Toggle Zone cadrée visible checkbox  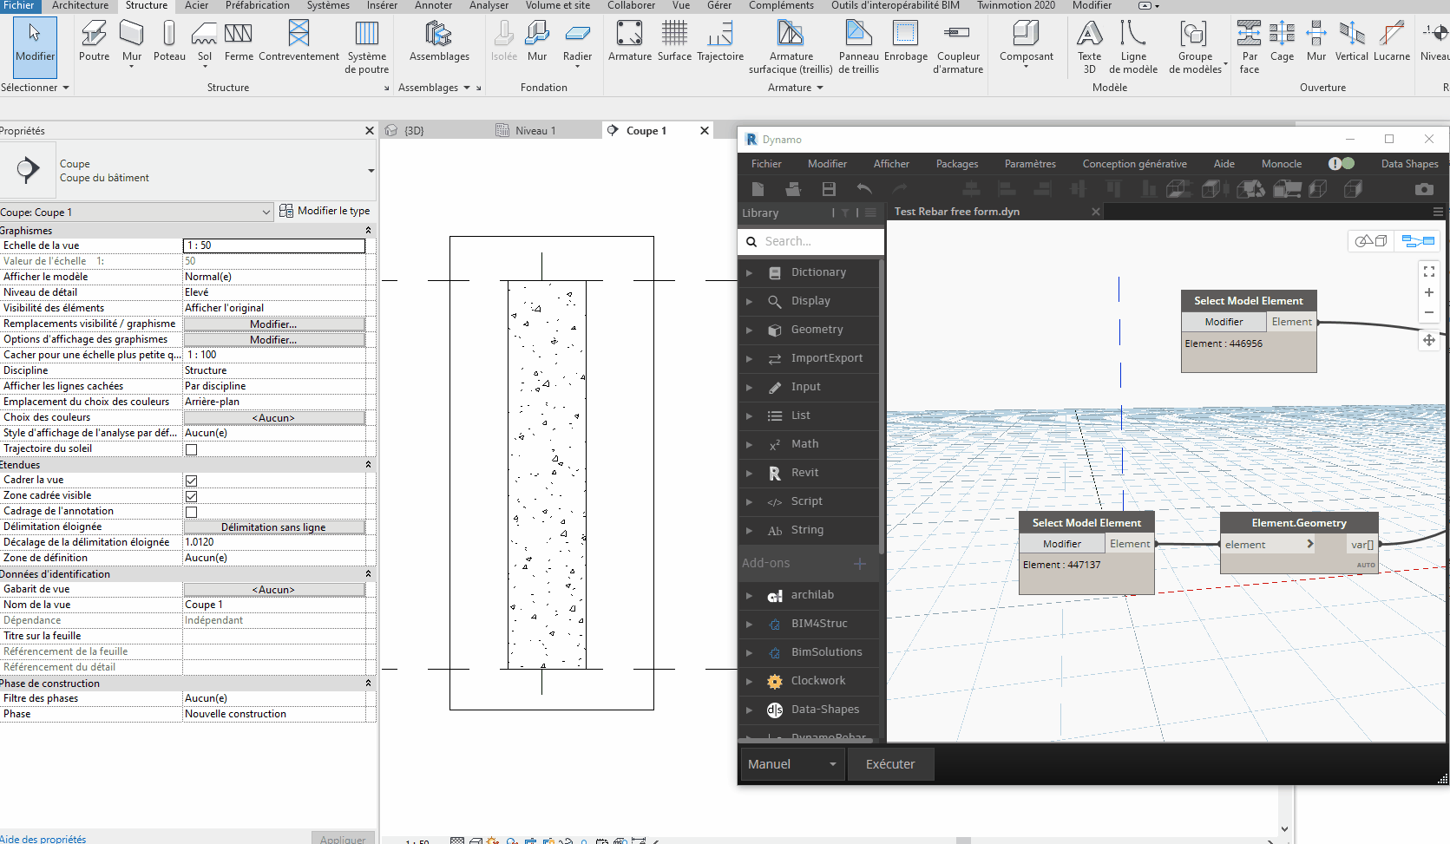coord(191,496)
